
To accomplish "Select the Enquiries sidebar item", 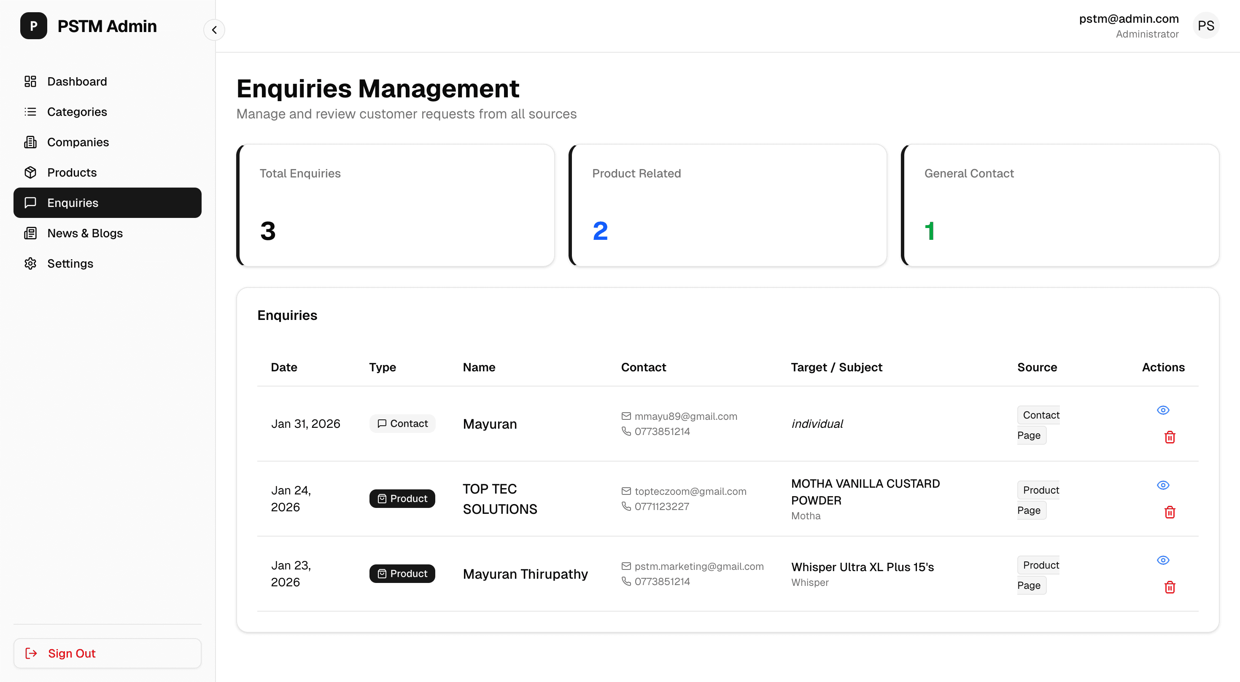I will point(108,202).
